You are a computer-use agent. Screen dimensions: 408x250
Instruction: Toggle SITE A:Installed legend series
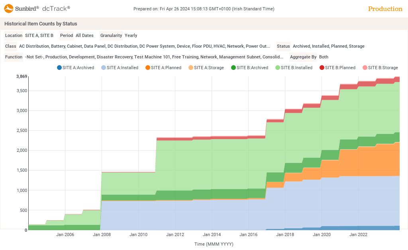(x=120, y=68)
